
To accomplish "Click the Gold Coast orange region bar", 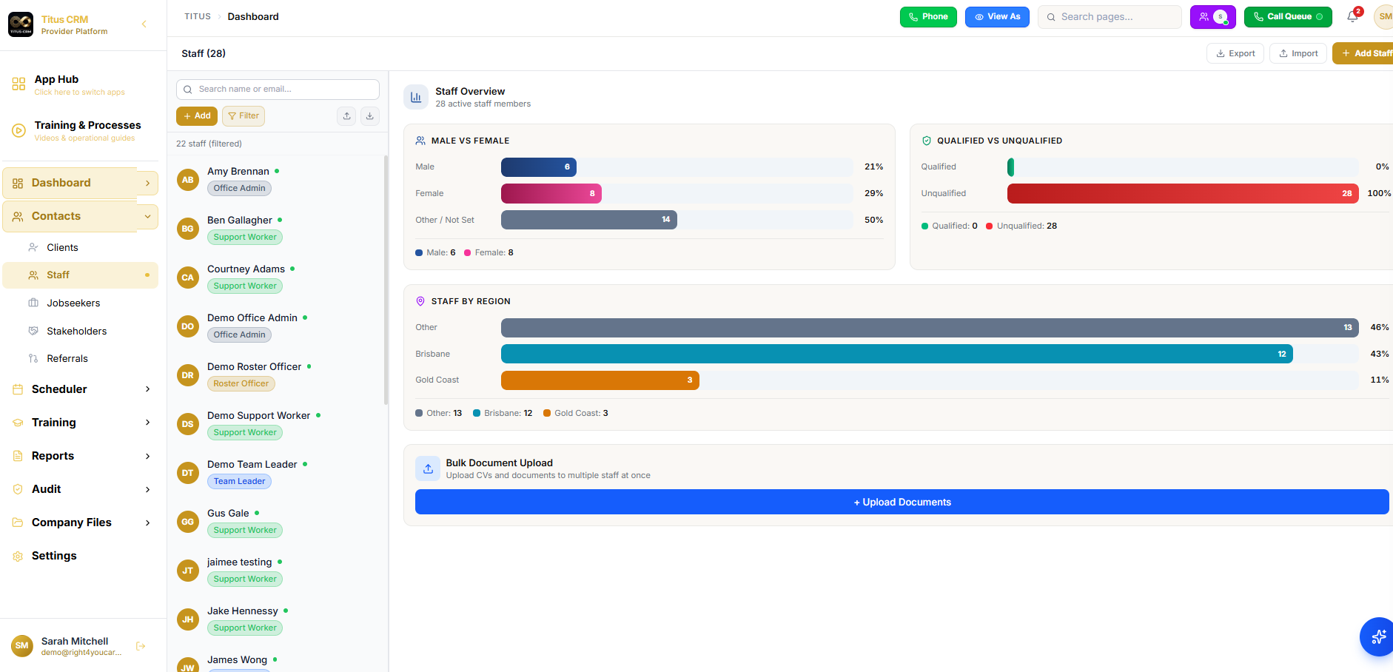I will [600, 380].
